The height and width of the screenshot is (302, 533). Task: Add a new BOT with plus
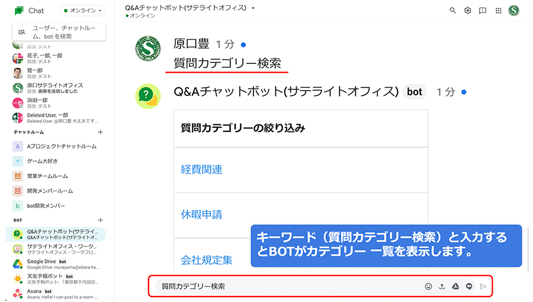pos(100,220)
